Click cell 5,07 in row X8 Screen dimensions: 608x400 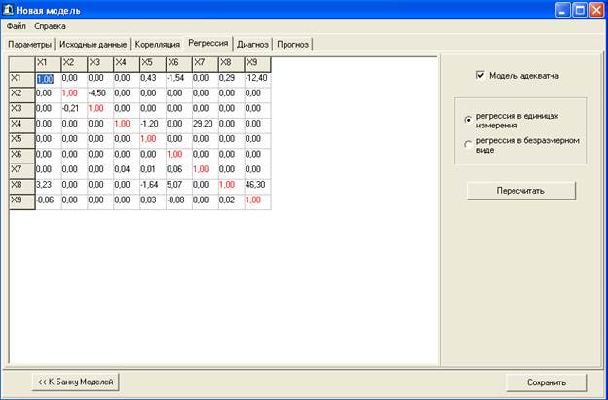point(178,187)
